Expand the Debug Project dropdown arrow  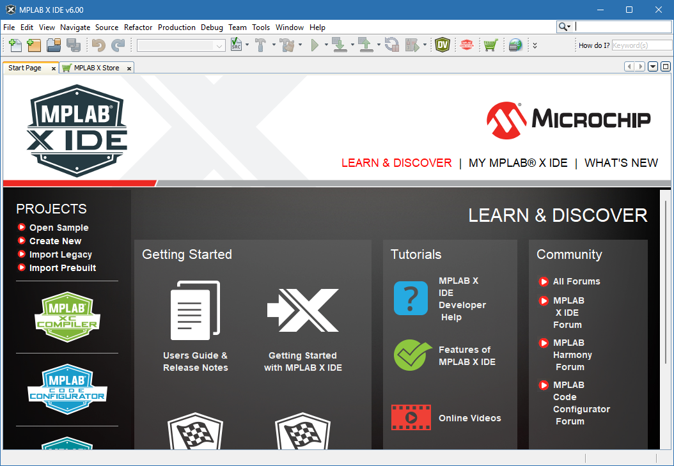[x=425, y=45]
